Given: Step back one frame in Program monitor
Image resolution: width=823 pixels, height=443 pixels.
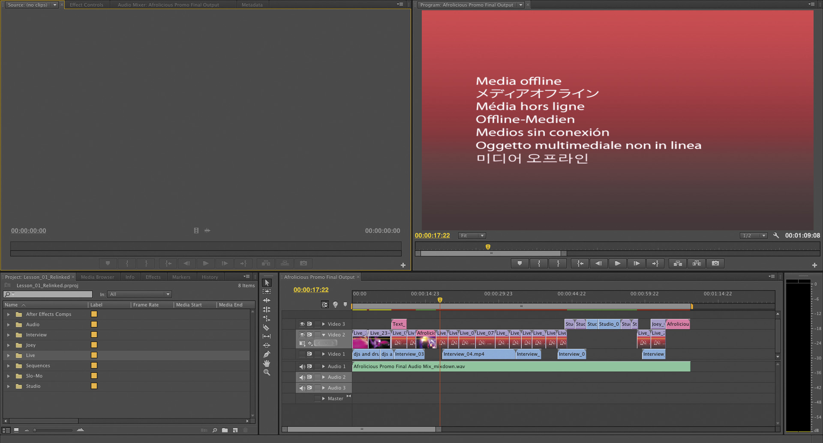Looking at the screenshot, I should pyautogui.click(x=598, y=263).
